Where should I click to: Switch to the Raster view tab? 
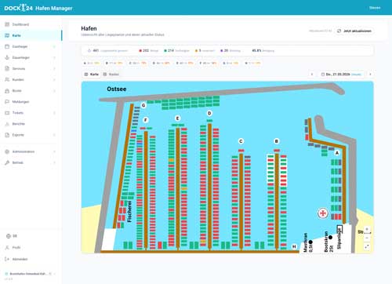(111, 75)
